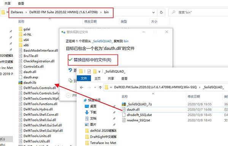The image size is (228, 146).
Task: Open the gdal folder
Action: point(25,29)
